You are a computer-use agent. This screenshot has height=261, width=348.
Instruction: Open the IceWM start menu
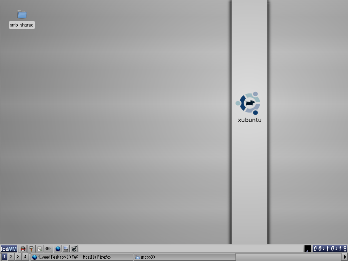click(x=8, y=248)
